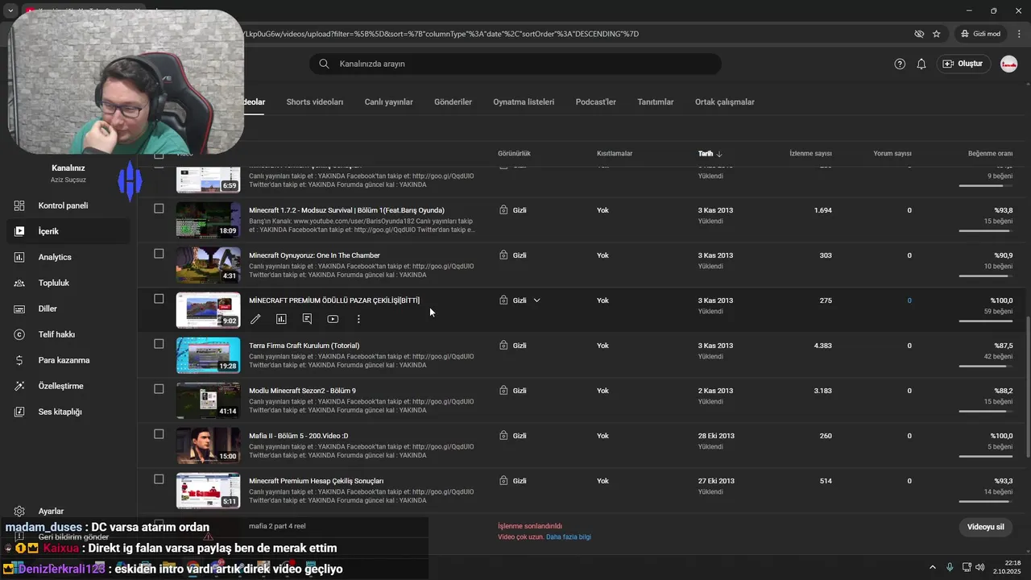This screenshot has height=580, width=1031.
Task: Click the browser tab search chevron
Action: (x=10, y=11)
